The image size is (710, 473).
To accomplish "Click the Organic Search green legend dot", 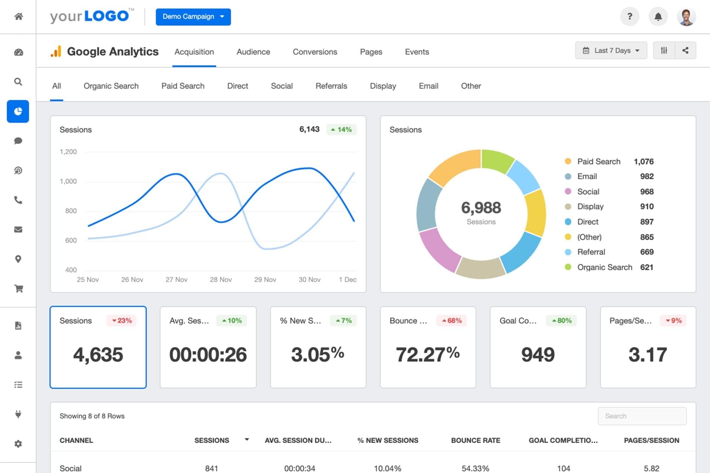I will pyautogui.click(x=568, y=267).
